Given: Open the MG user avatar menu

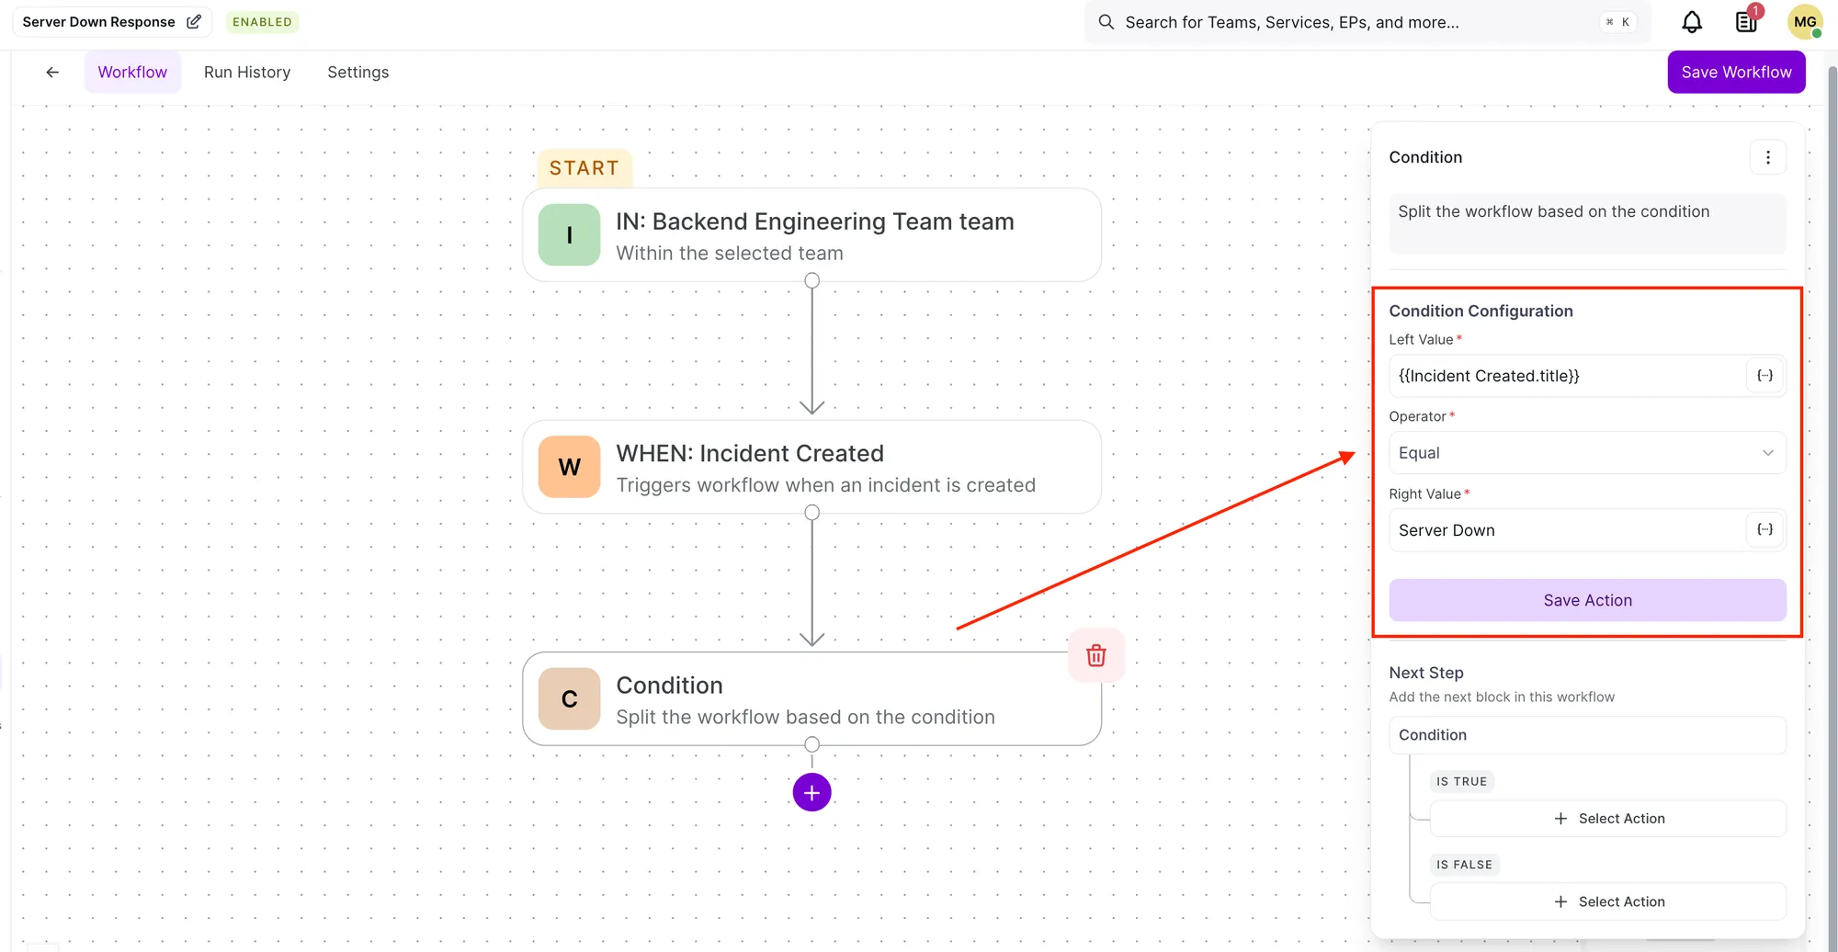Looking at the screenshot, I should click(x=1805, y=22).
